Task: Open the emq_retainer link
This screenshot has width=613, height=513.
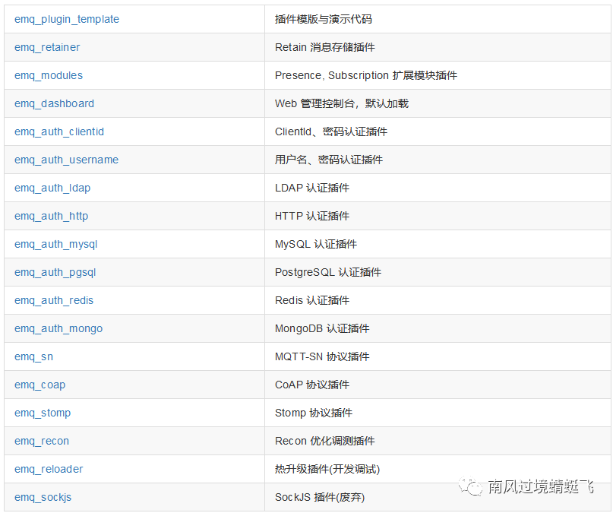Action: click(x=47, y=47)
